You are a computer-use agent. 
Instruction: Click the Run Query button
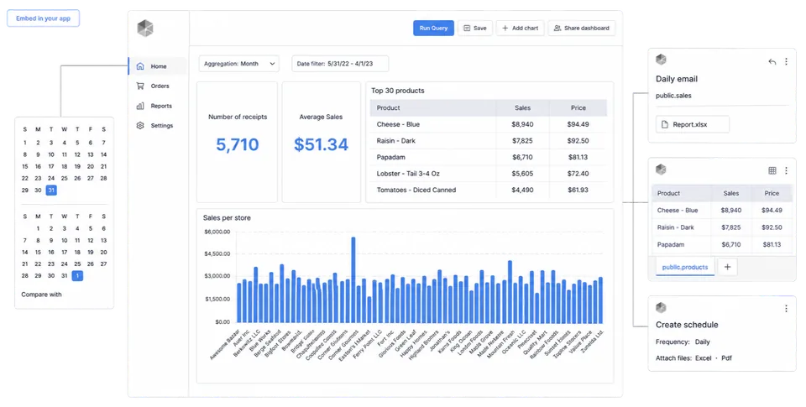433,29
